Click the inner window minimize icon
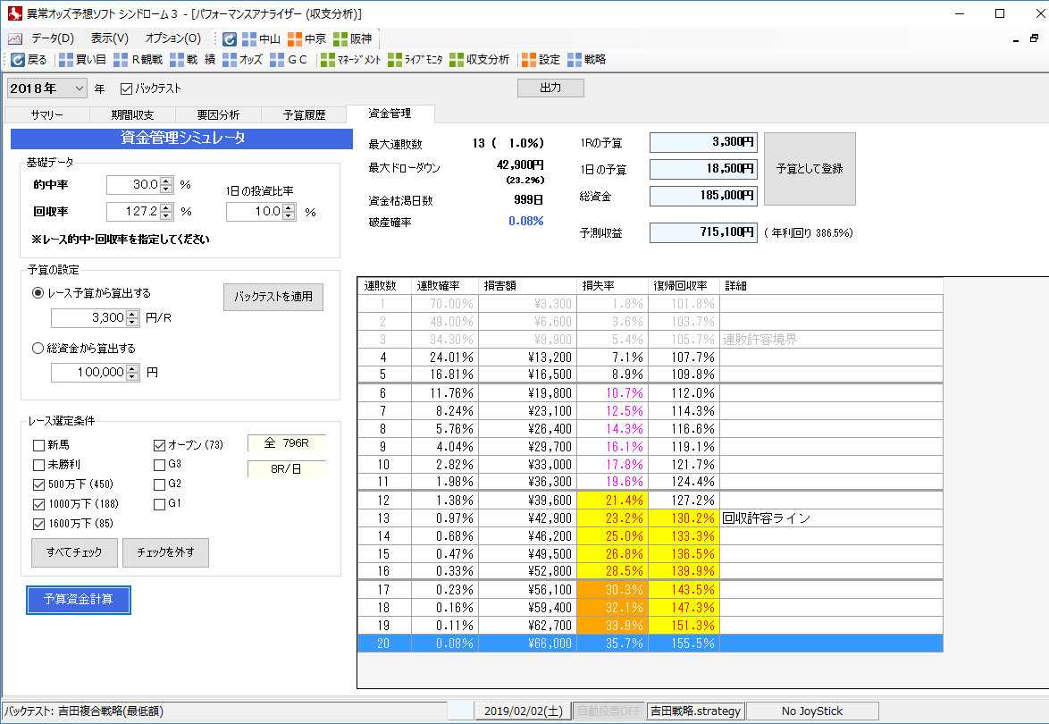 (1016, 40)
